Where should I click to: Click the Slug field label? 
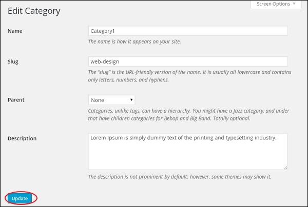(x=13, y=61)
